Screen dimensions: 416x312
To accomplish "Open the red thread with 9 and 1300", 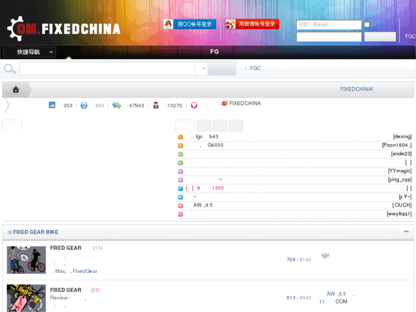I will point(204,188).
